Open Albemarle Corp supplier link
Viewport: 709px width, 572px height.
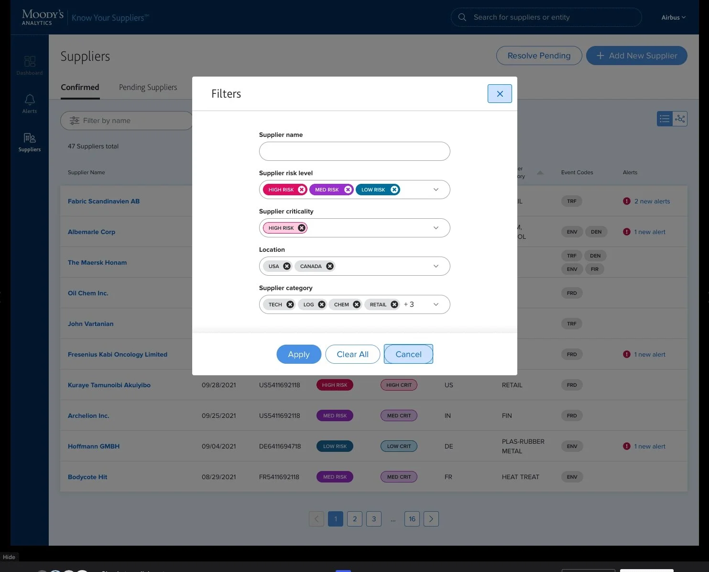coord(91,232)
